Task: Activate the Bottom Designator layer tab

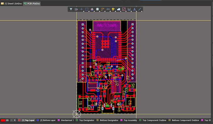Action: click(x=109, y=120)
